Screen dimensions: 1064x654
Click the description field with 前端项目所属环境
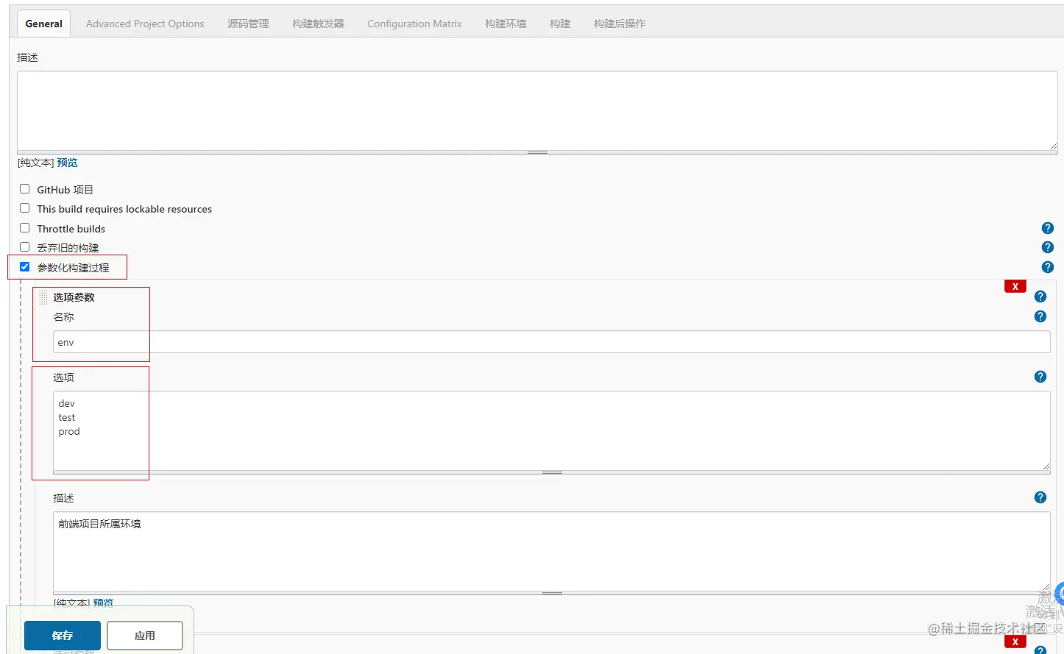tap(552, 551)
